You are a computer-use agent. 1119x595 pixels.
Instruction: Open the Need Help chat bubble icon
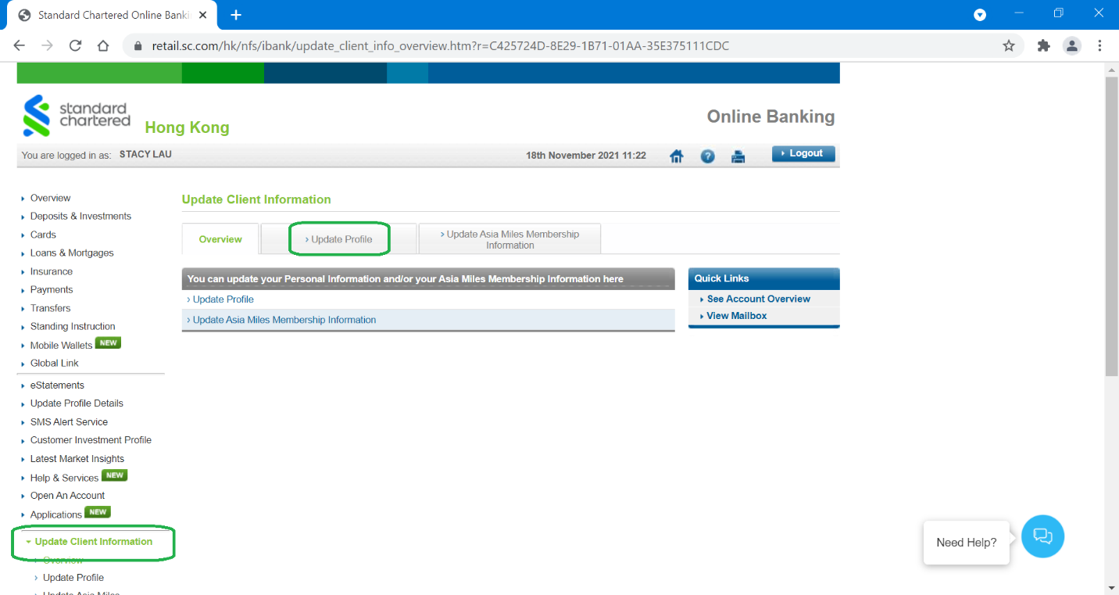point(1042,536)
